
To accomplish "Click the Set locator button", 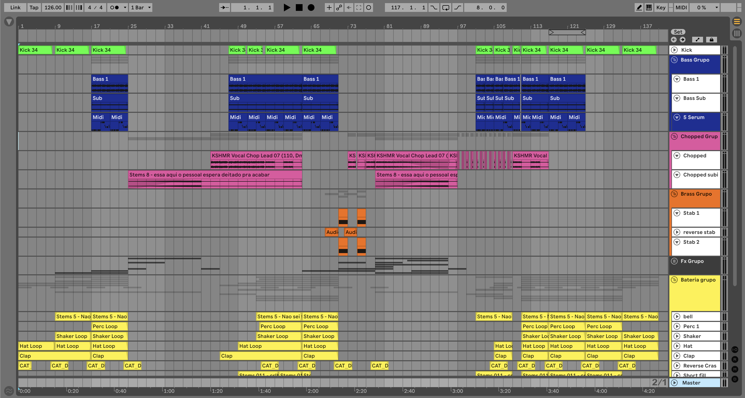I will click(678, 32).
